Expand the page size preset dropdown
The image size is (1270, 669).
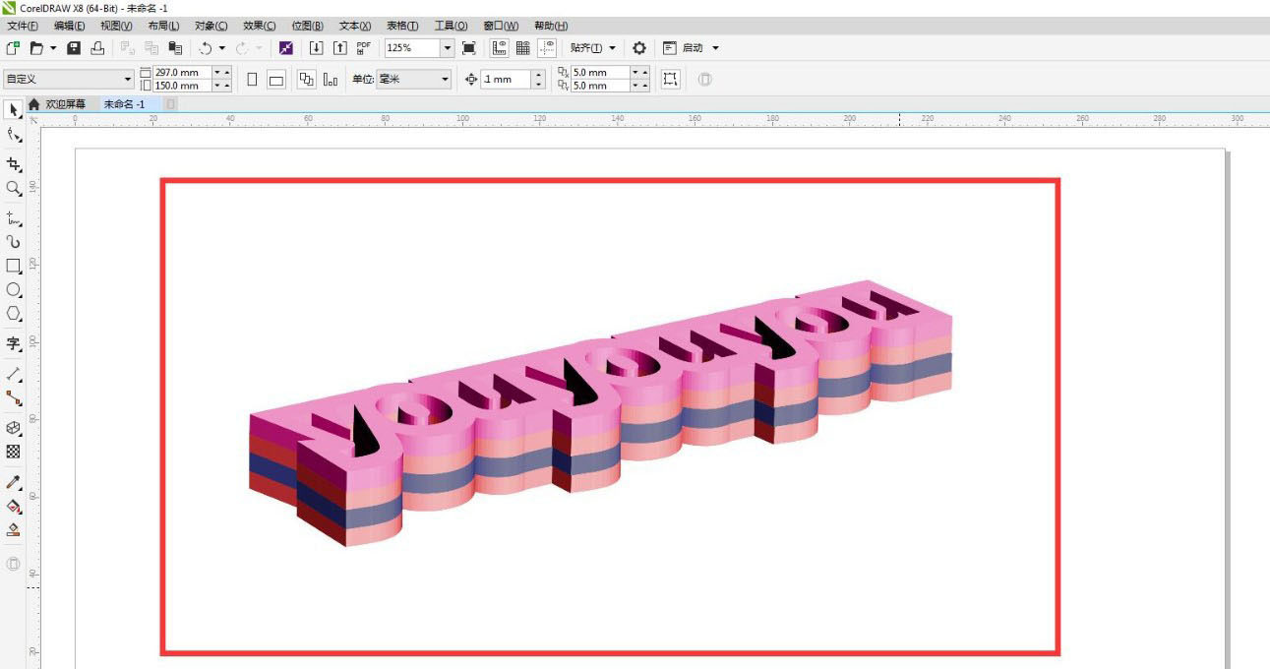coord(128,80)
